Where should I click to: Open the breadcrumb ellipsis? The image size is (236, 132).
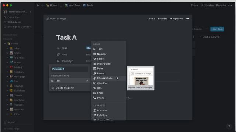[60, 5]
